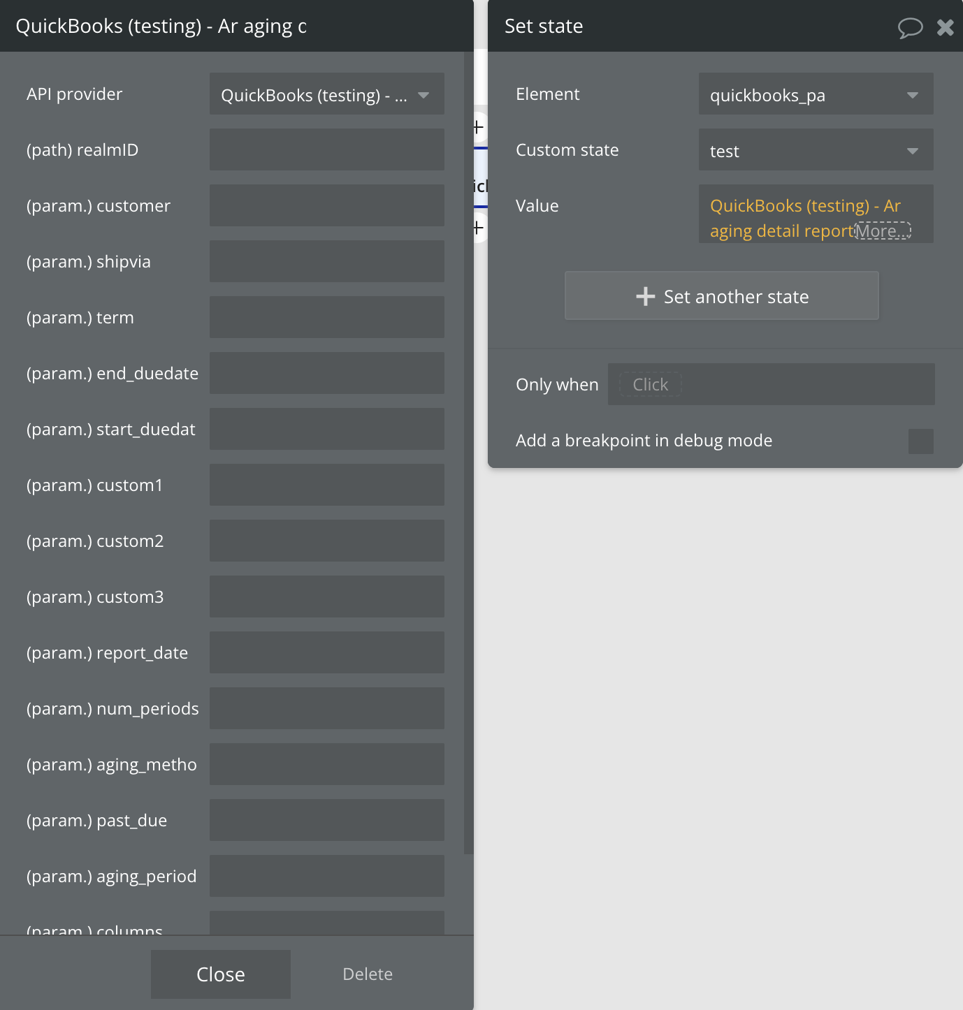Image resolution: width=963 pixels, height=1010 pixels.
Task: Click the QuickBooks Ar aging panel title
Action: pyautogui.click(x=161, y=27)
